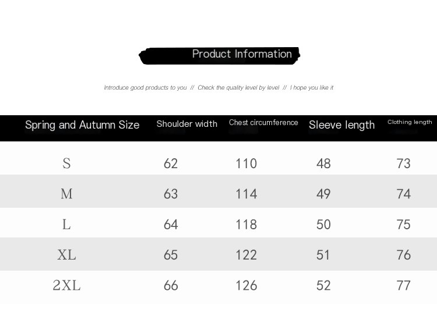The width and height of the screenshot is (437, 316).
Task: Click the 'Introduce good products to you' text
Action: point(145,88)
